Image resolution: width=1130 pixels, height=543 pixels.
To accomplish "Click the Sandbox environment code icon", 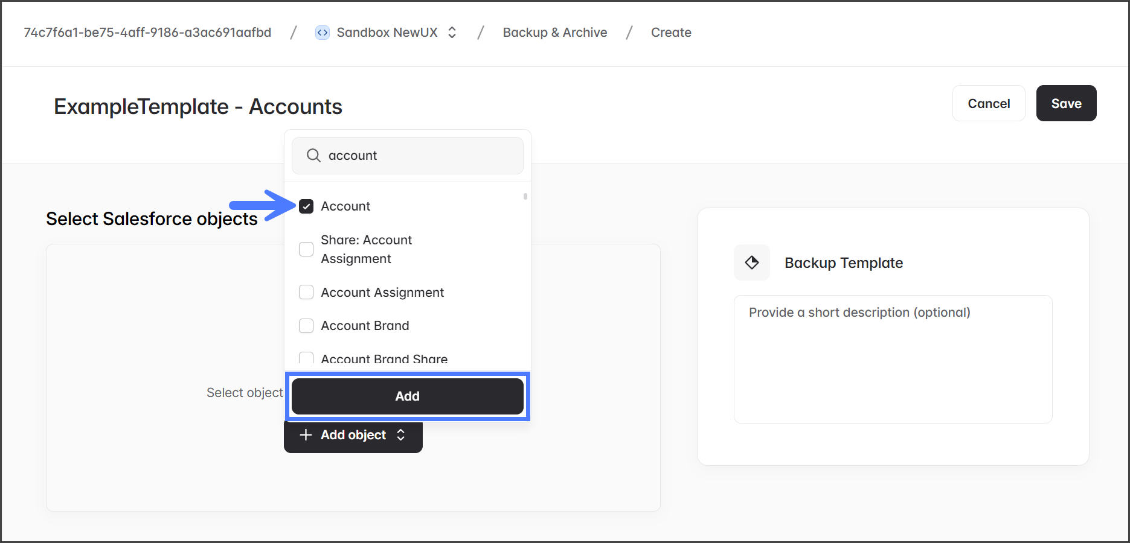I will pyautogui.click(x=323, y=33).
